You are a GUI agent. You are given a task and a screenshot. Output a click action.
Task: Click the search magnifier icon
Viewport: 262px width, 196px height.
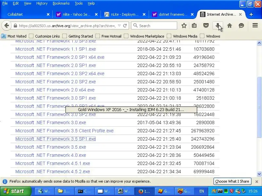click(135, 26)
